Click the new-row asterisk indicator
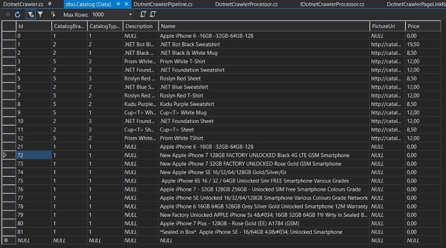 pos(6,240)
